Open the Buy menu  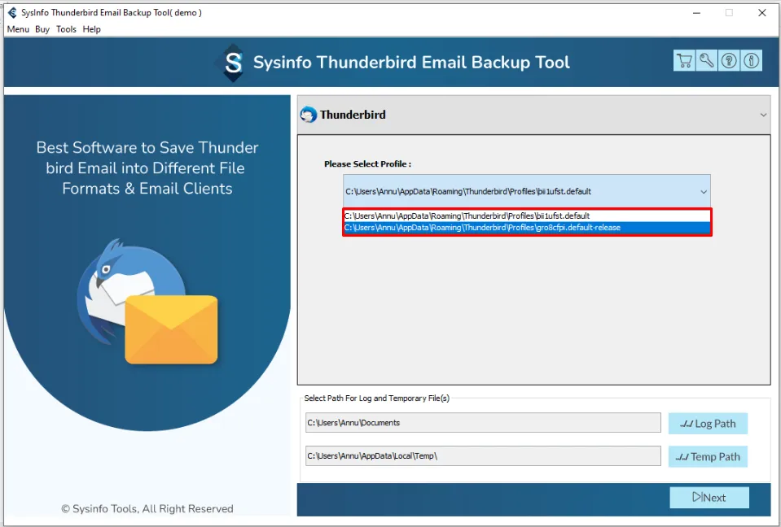(x=42, y=29)
